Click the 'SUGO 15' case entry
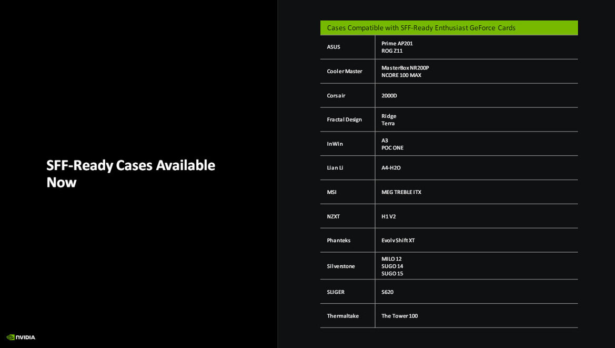The width and height of the screenshot is (615, 348). pos(392,274)
